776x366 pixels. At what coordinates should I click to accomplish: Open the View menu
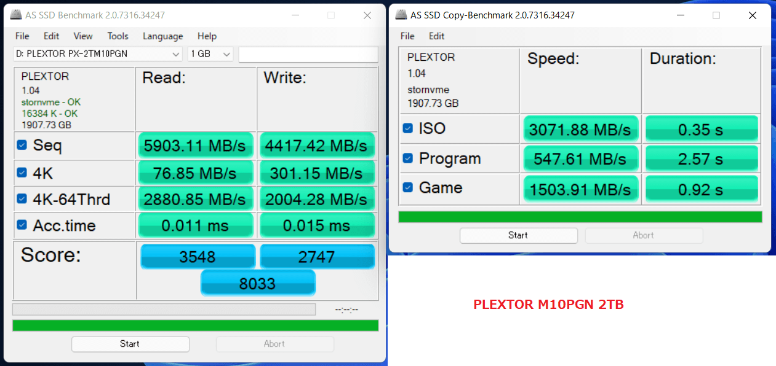[83, 36]
